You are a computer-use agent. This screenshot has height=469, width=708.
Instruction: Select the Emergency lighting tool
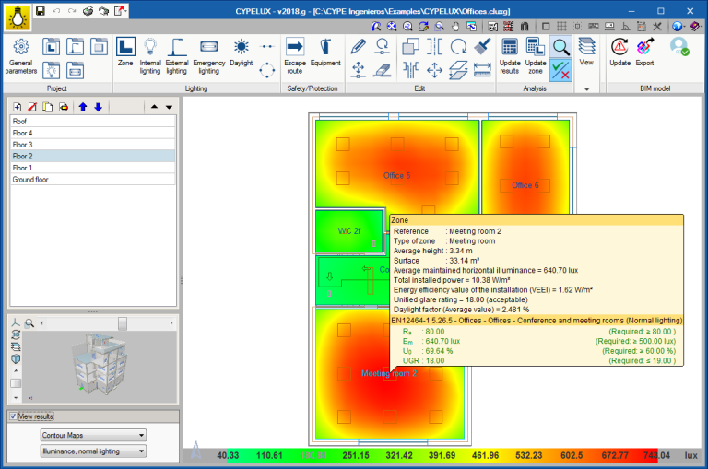(x=209, y=53)
